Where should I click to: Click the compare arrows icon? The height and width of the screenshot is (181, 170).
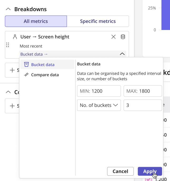[x=26, y=75]
